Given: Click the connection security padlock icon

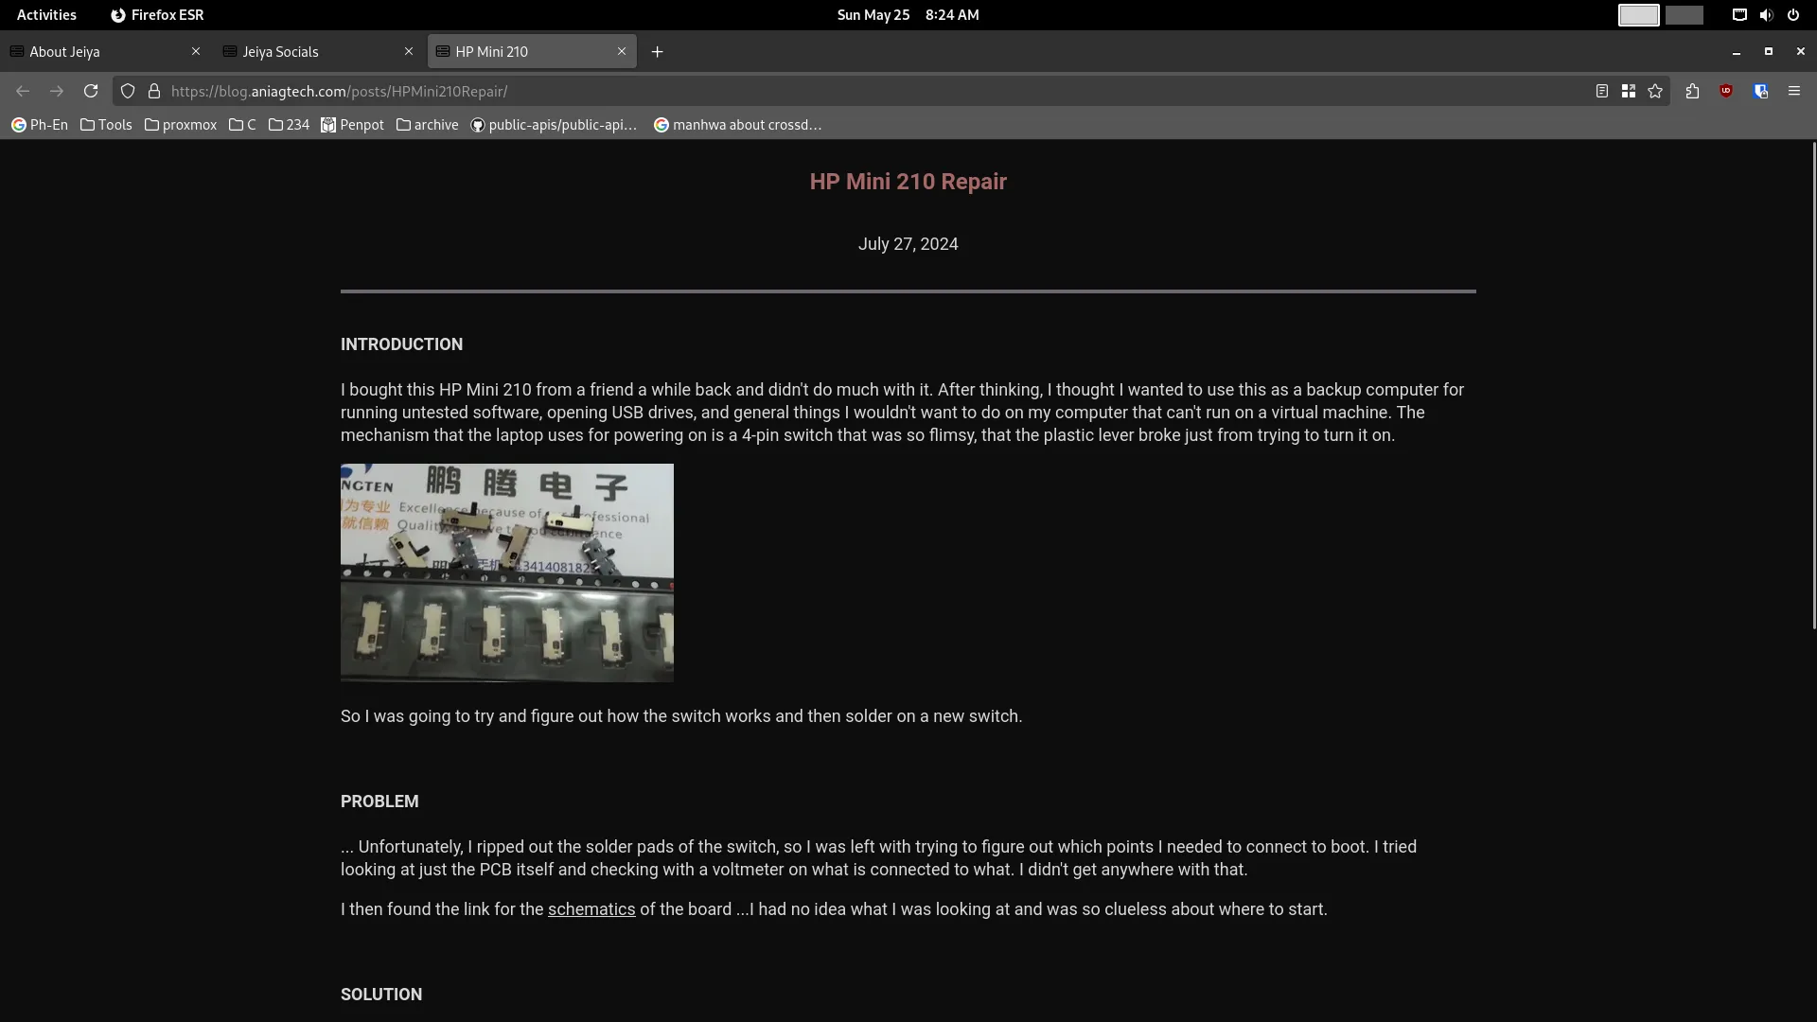Looking at the screenshot, I should 154,91.
